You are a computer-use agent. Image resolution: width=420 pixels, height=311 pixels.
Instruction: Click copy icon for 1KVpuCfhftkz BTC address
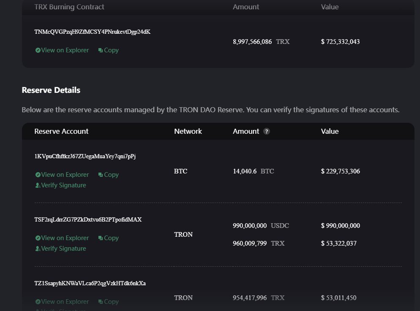point(101,175)
